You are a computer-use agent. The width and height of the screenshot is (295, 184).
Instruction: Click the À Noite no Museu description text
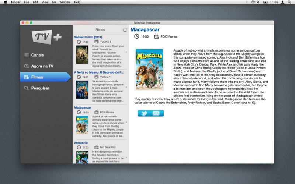(108, 91)
